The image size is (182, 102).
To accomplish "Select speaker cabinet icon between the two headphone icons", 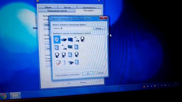I will point(70,55).
